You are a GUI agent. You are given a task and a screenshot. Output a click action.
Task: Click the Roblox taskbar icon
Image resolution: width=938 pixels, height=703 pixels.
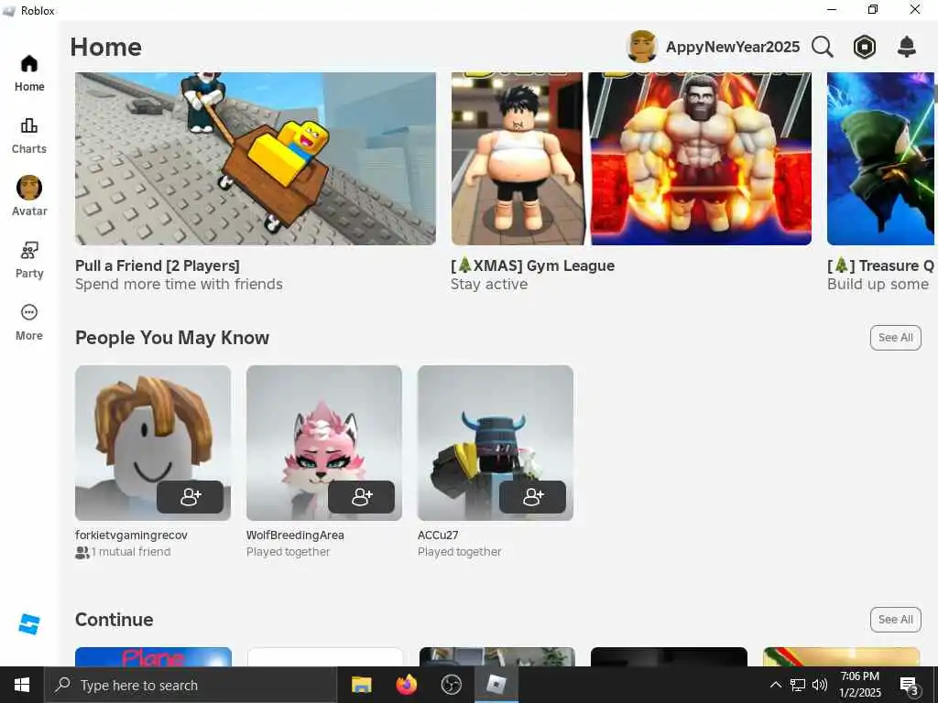pos(496,685)
